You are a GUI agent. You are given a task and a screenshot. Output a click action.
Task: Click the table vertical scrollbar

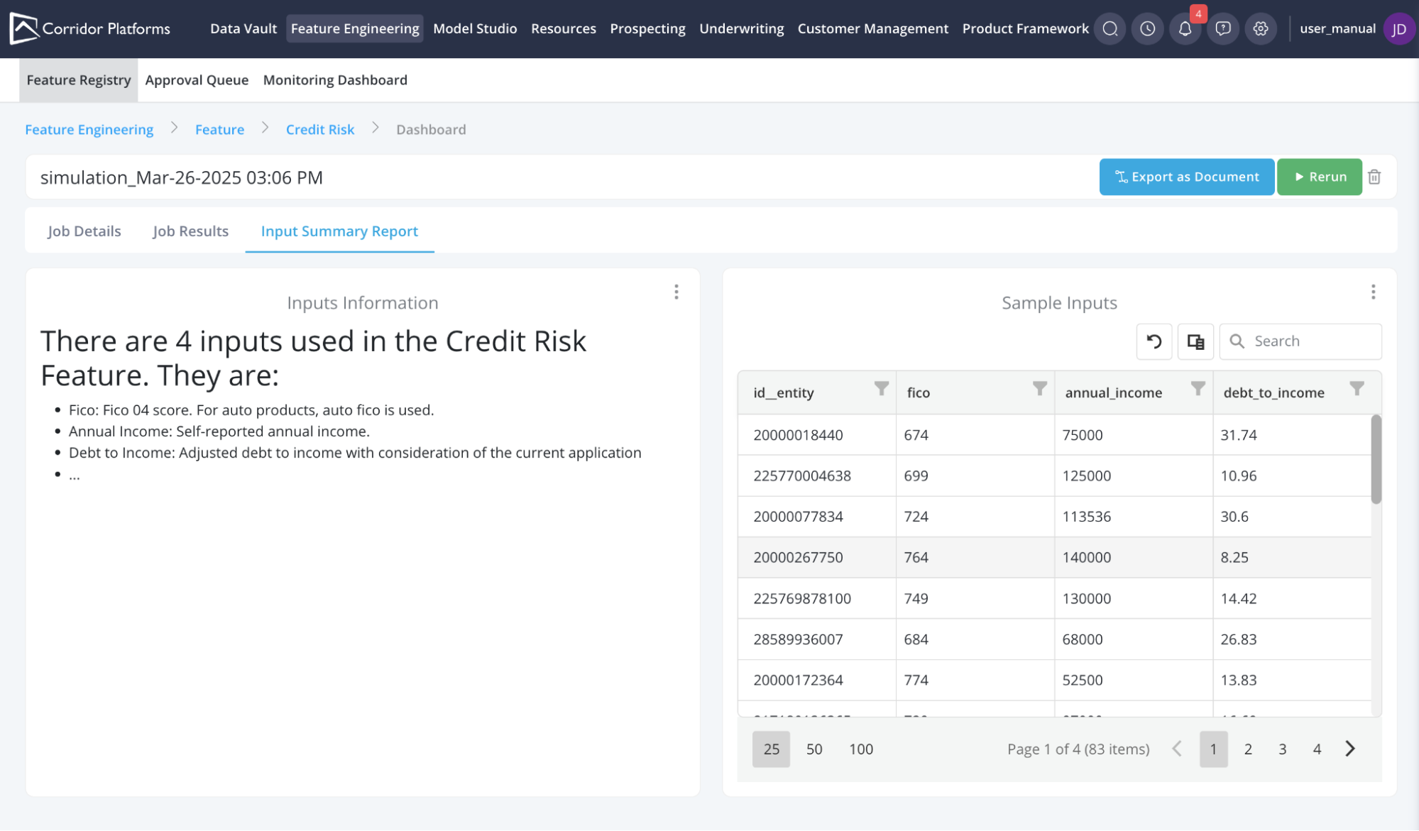pos(1376,459)
